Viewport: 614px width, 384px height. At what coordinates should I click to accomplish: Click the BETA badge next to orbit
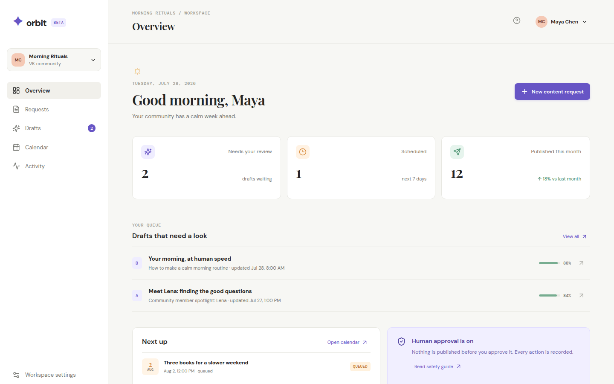point(58,23)
